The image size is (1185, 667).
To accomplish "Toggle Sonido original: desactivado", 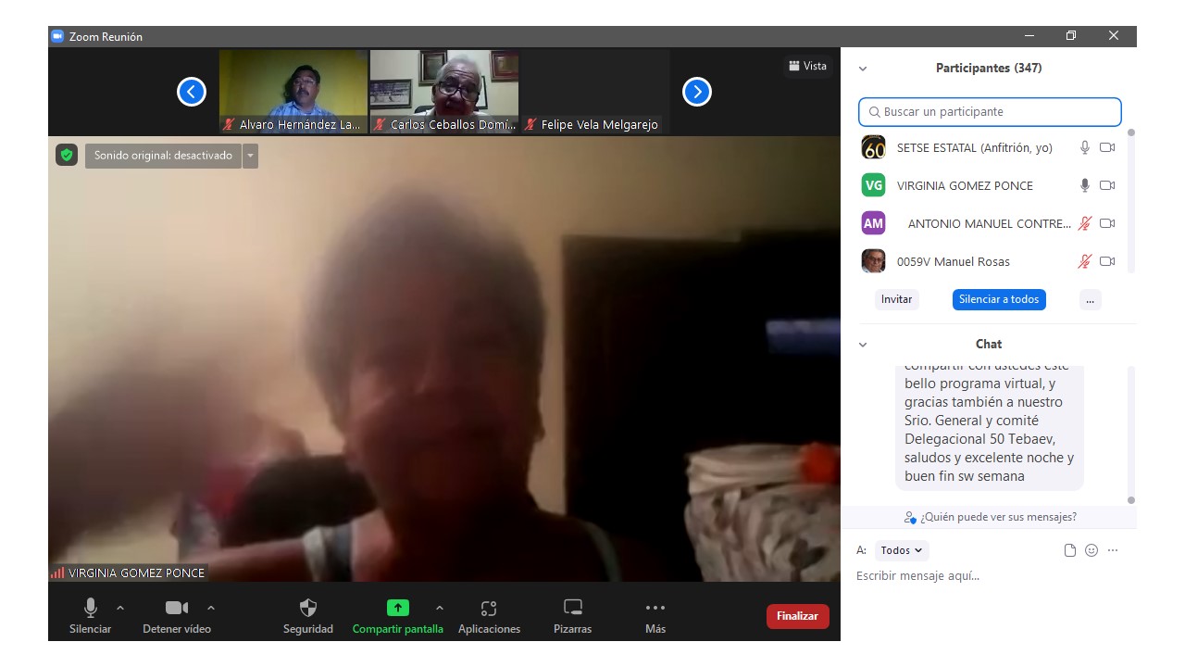I will pyautogui.click(x=163, y=156).
